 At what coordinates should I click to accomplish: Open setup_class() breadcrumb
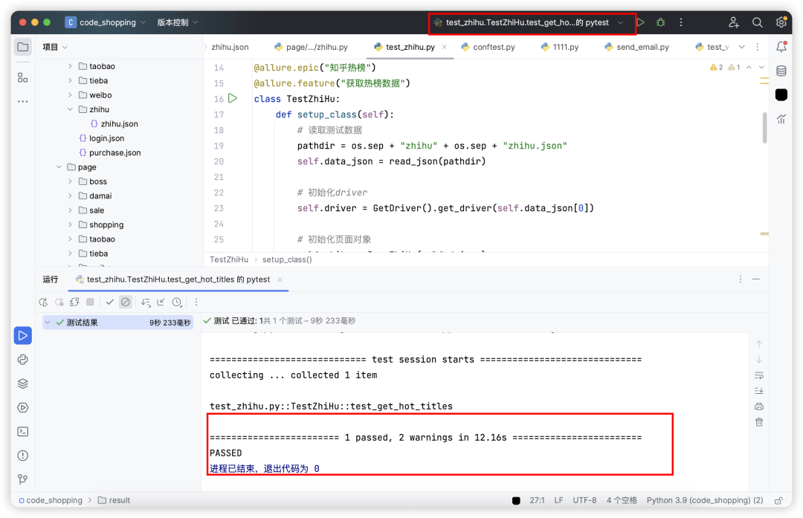(x=287, y=259)
